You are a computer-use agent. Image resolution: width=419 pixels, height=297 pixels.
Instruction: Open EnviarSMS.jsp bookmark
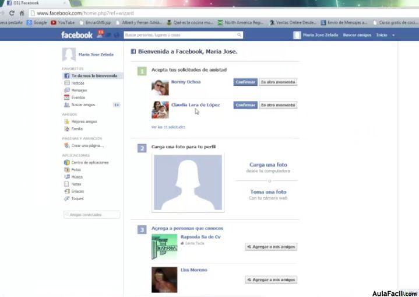tap(95, 23)
